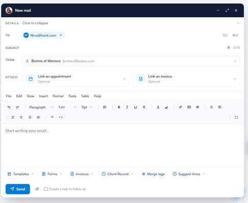Open the Help menu
The width and height of the screenshot is (248, 203).
pyautogui.click(x=97, y=96)
